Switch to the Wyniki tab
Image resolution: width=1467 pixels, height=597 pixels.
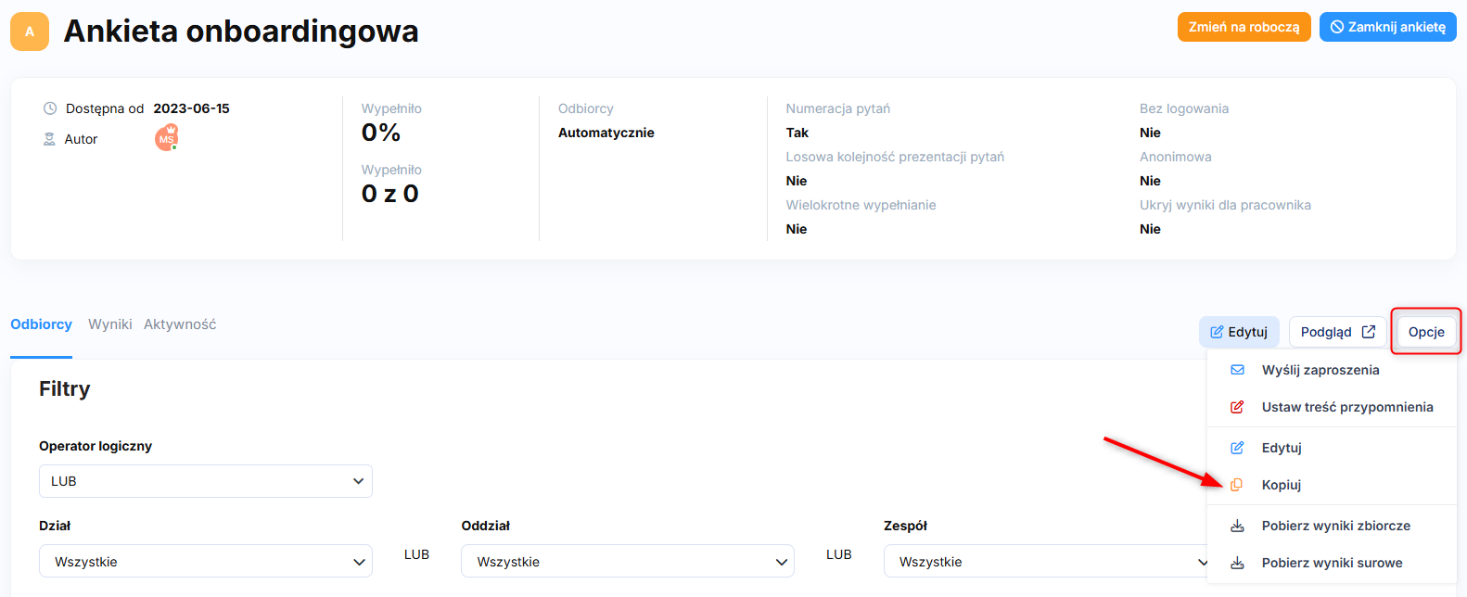tap(109, 324)
